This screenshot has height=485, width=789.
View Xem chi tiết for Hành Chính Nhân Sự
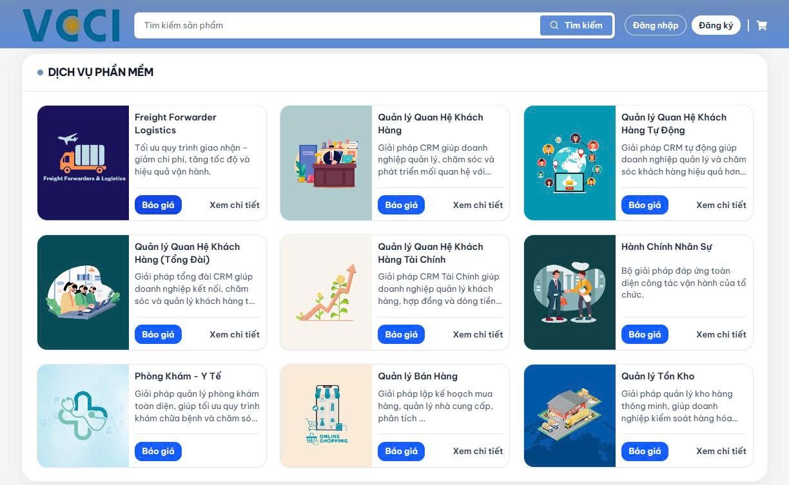pos(721,334)
